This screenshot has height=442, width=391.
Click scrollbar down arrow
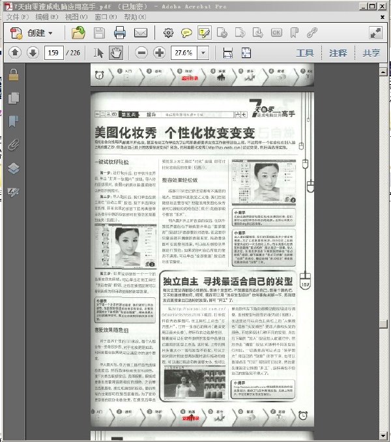(383, 435)
